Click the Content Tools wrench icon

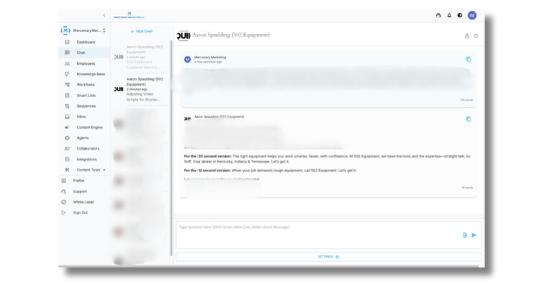pos(67,170)
